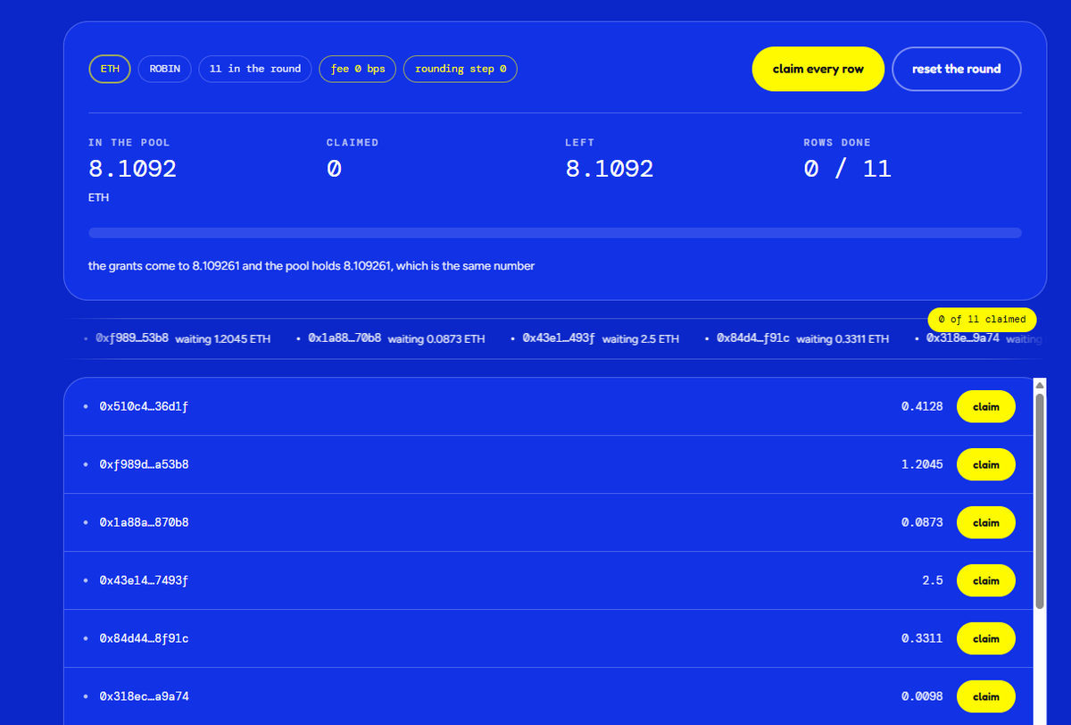This screenshot has height=725, width=1071.
Task: Select address 0x43e14…7493f in the list
Action: (144, 580)
